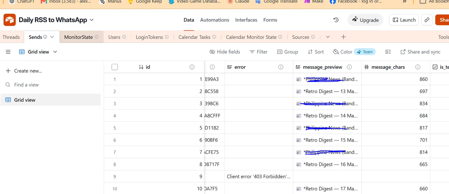Viewport: 449px width, 194px height.
Task: Toggle the select-all rows checkbox
Action: (x=114, y=67)
